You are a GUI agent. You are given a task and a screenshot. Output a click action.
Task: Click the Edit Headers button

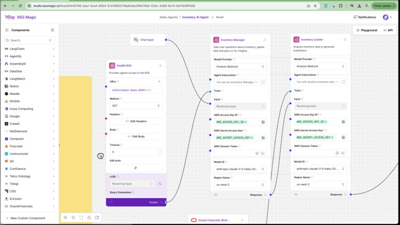click(x=136, y=121)
